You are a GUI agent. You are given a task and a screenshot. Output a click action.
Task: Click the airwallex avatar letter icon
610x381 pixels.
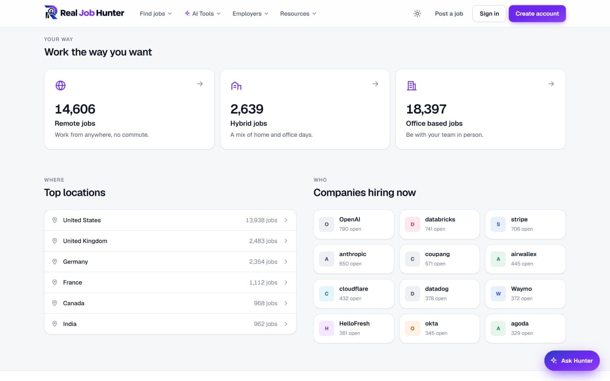click(x=498, y=259)
